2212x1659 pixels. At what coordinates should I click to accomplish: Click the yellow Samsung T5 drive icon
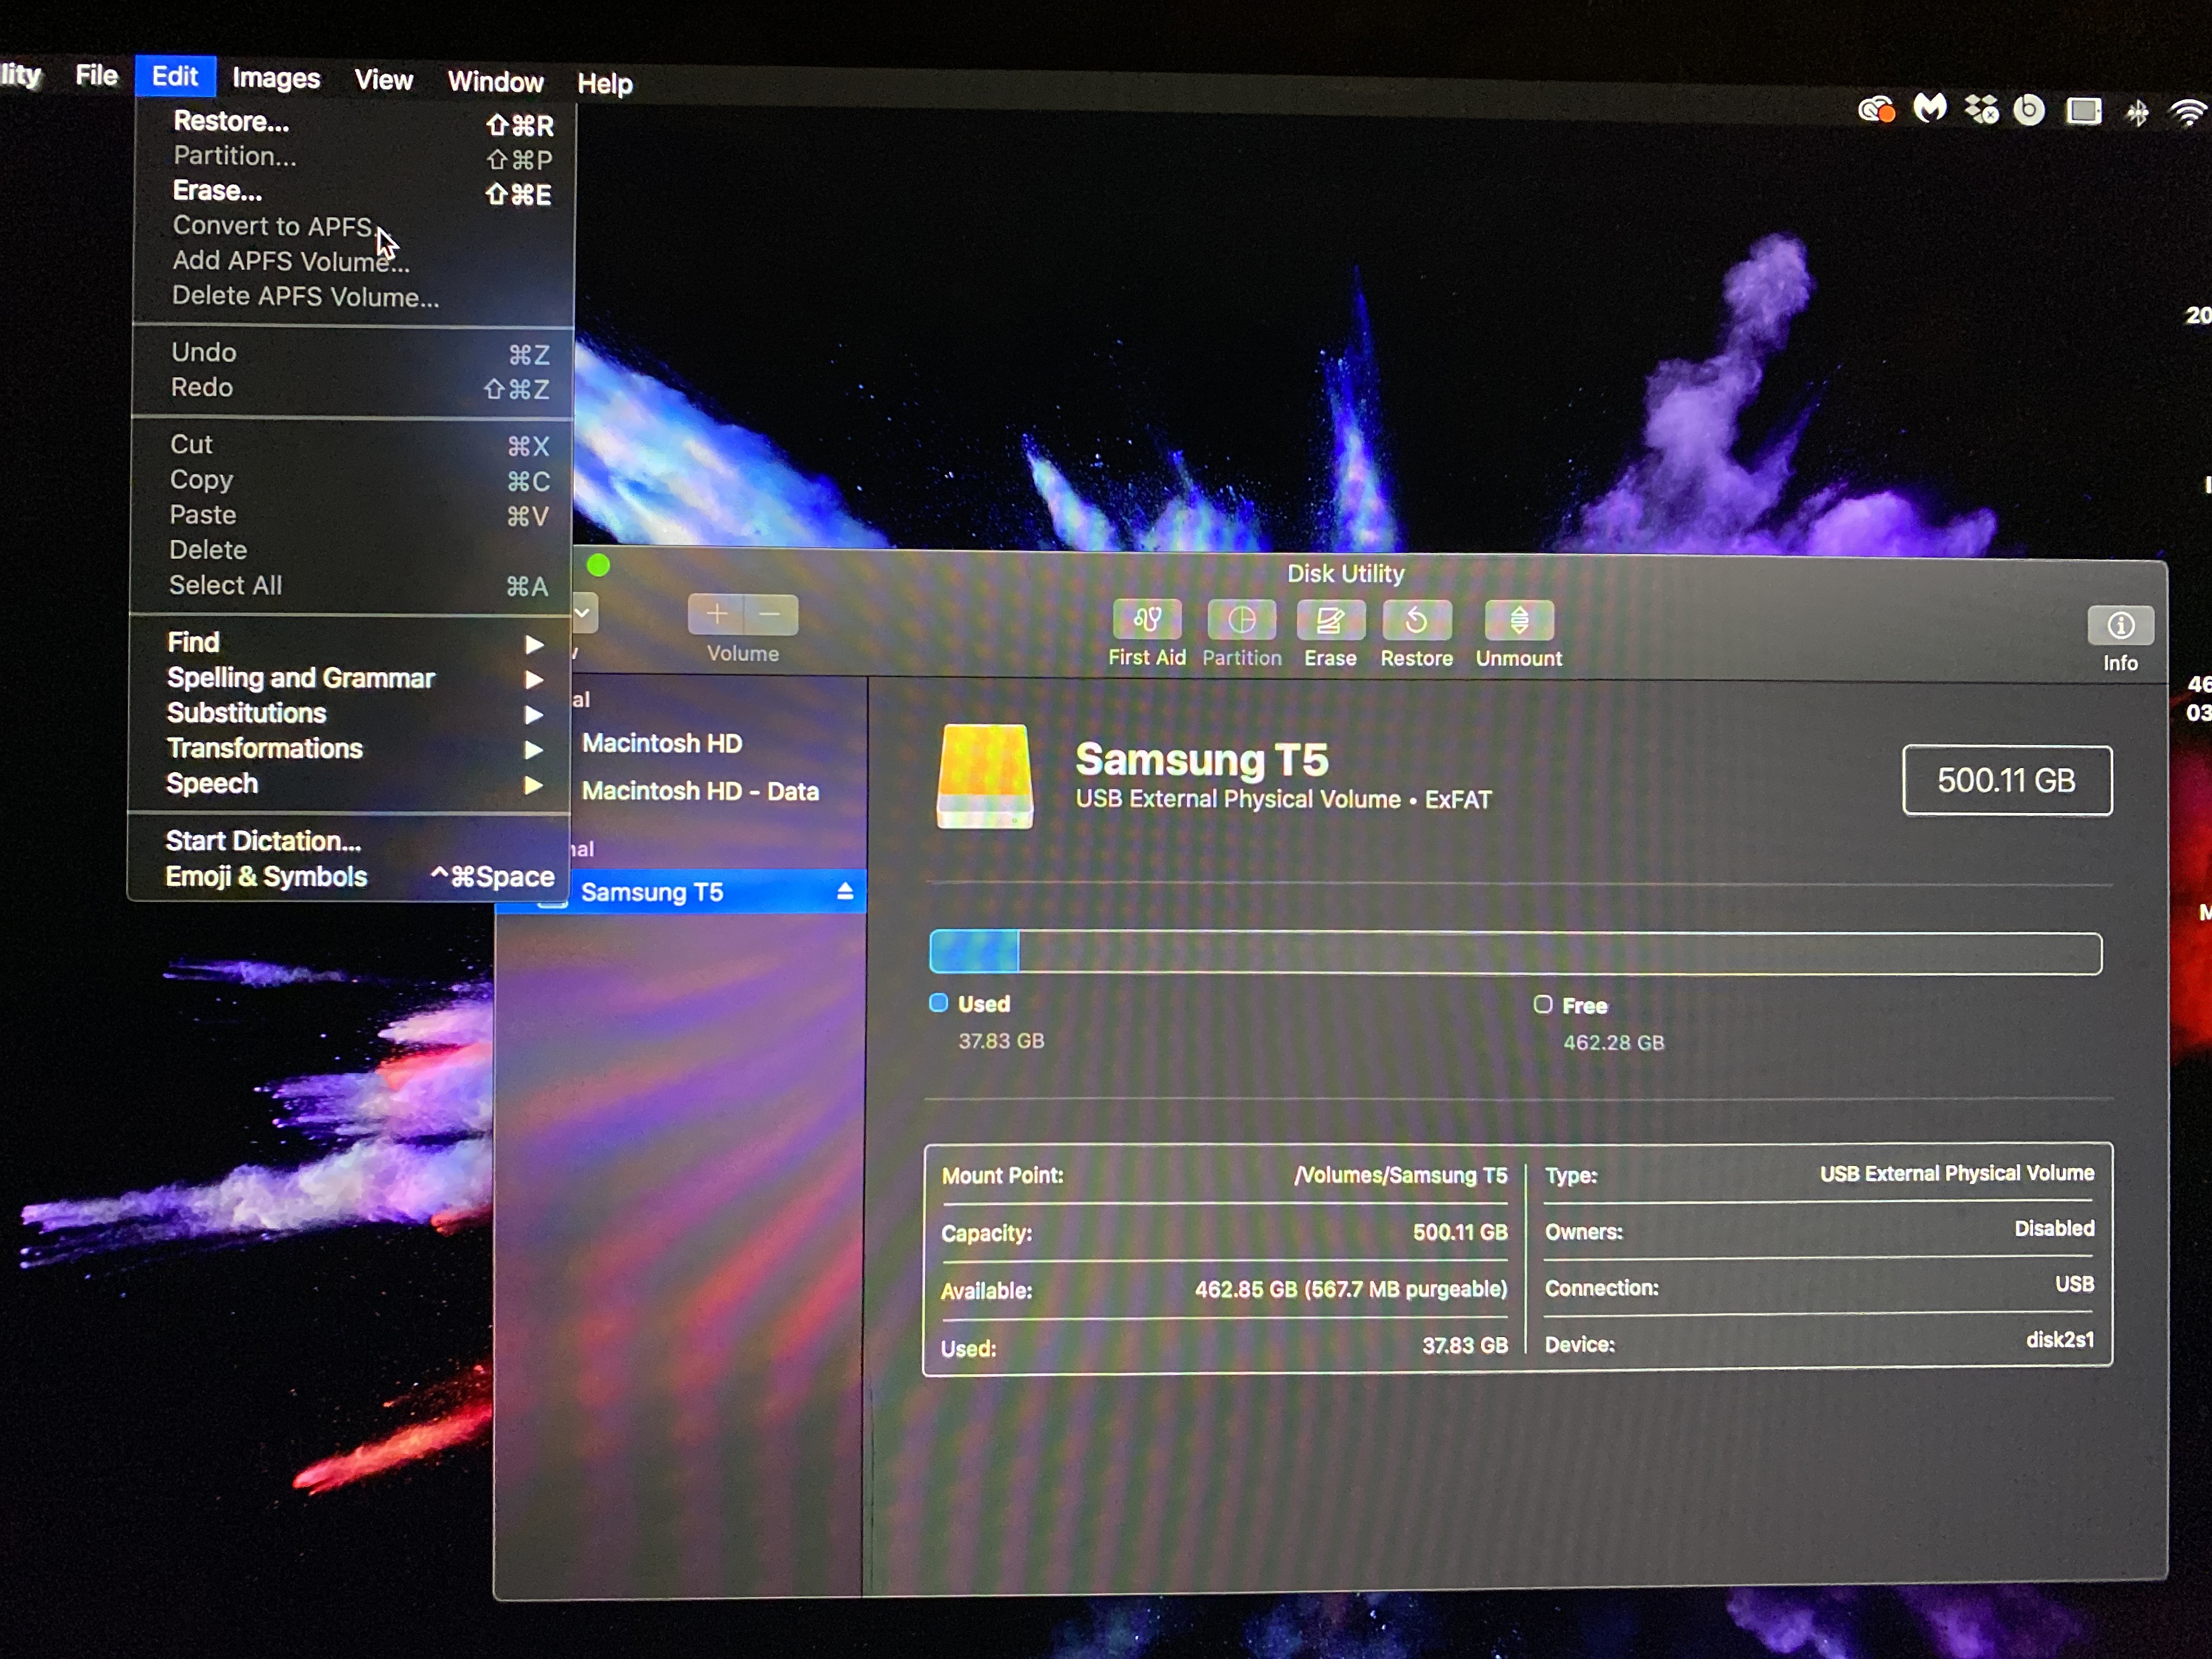tap(984, 777)
